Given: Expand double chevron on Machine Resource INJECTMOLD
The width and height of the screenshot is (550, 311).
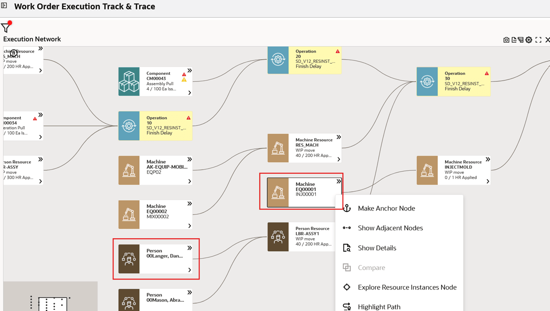Looking at the screenshot, I should click(488, 159).
